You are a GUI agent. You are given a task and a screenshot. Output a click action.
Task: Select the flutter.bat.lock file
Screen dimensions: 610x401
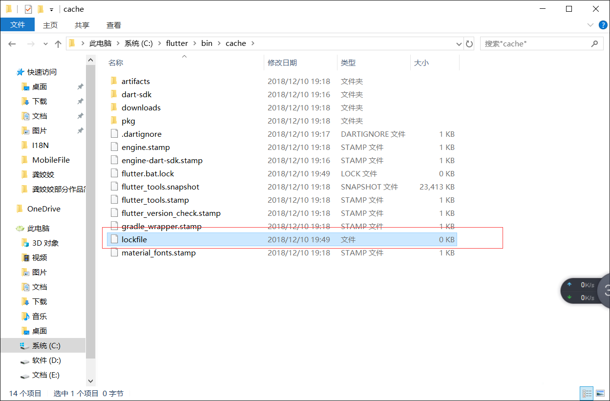tap(147, 173)
